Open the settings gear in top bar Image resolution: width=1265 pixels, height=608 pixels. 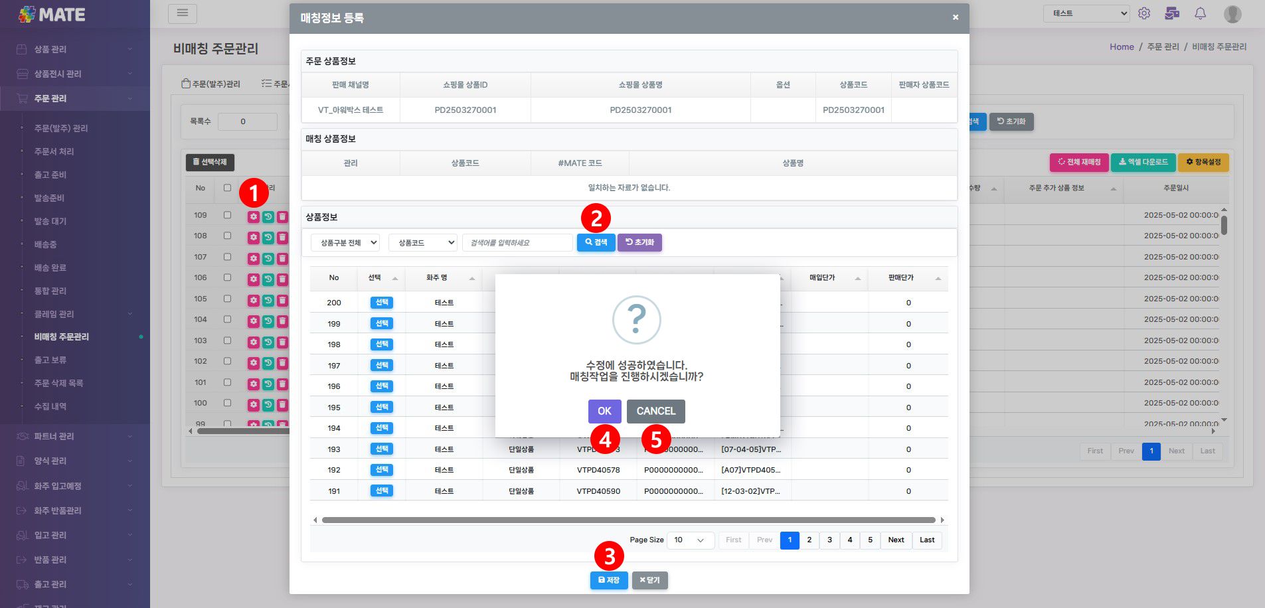1144,13
